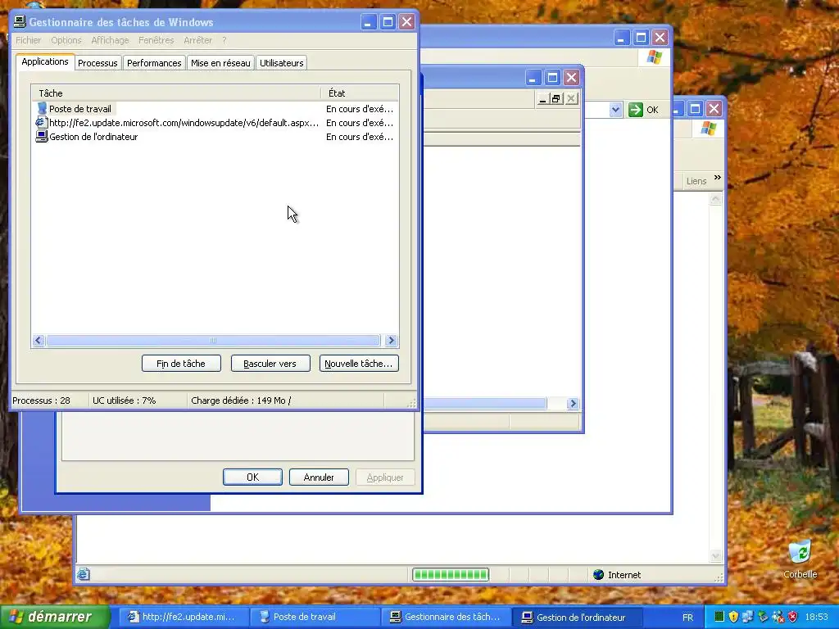Expand the Liens toolbar chevron

click(x=718, y=177)
